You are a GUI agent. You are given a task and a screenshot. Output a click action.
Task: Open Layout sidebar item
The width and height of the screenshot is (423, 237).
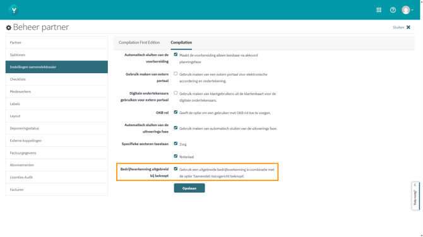click(57, 116)
